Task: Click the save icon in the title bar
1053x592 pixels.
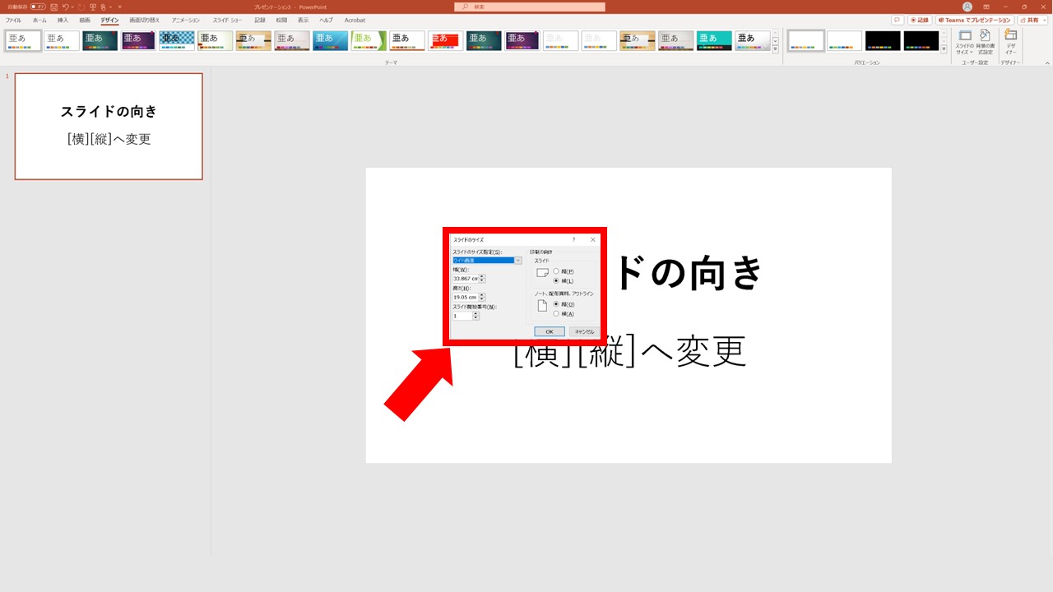Action: click(x=53, y=7)
